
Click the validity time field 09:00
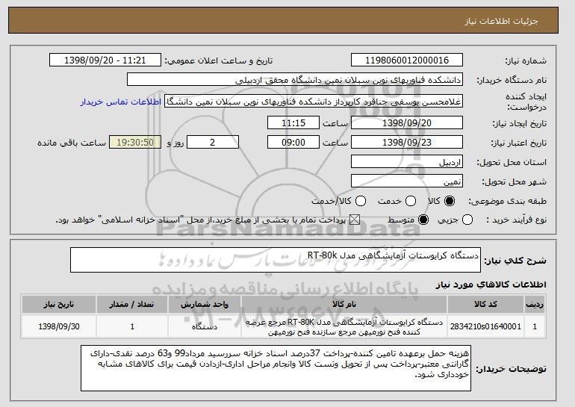point(293,143)
